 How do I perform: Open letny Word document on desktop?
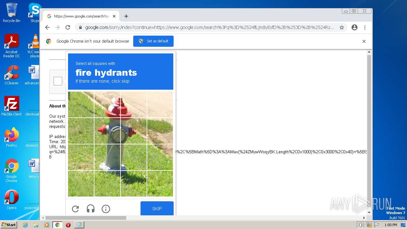(33, 169)
